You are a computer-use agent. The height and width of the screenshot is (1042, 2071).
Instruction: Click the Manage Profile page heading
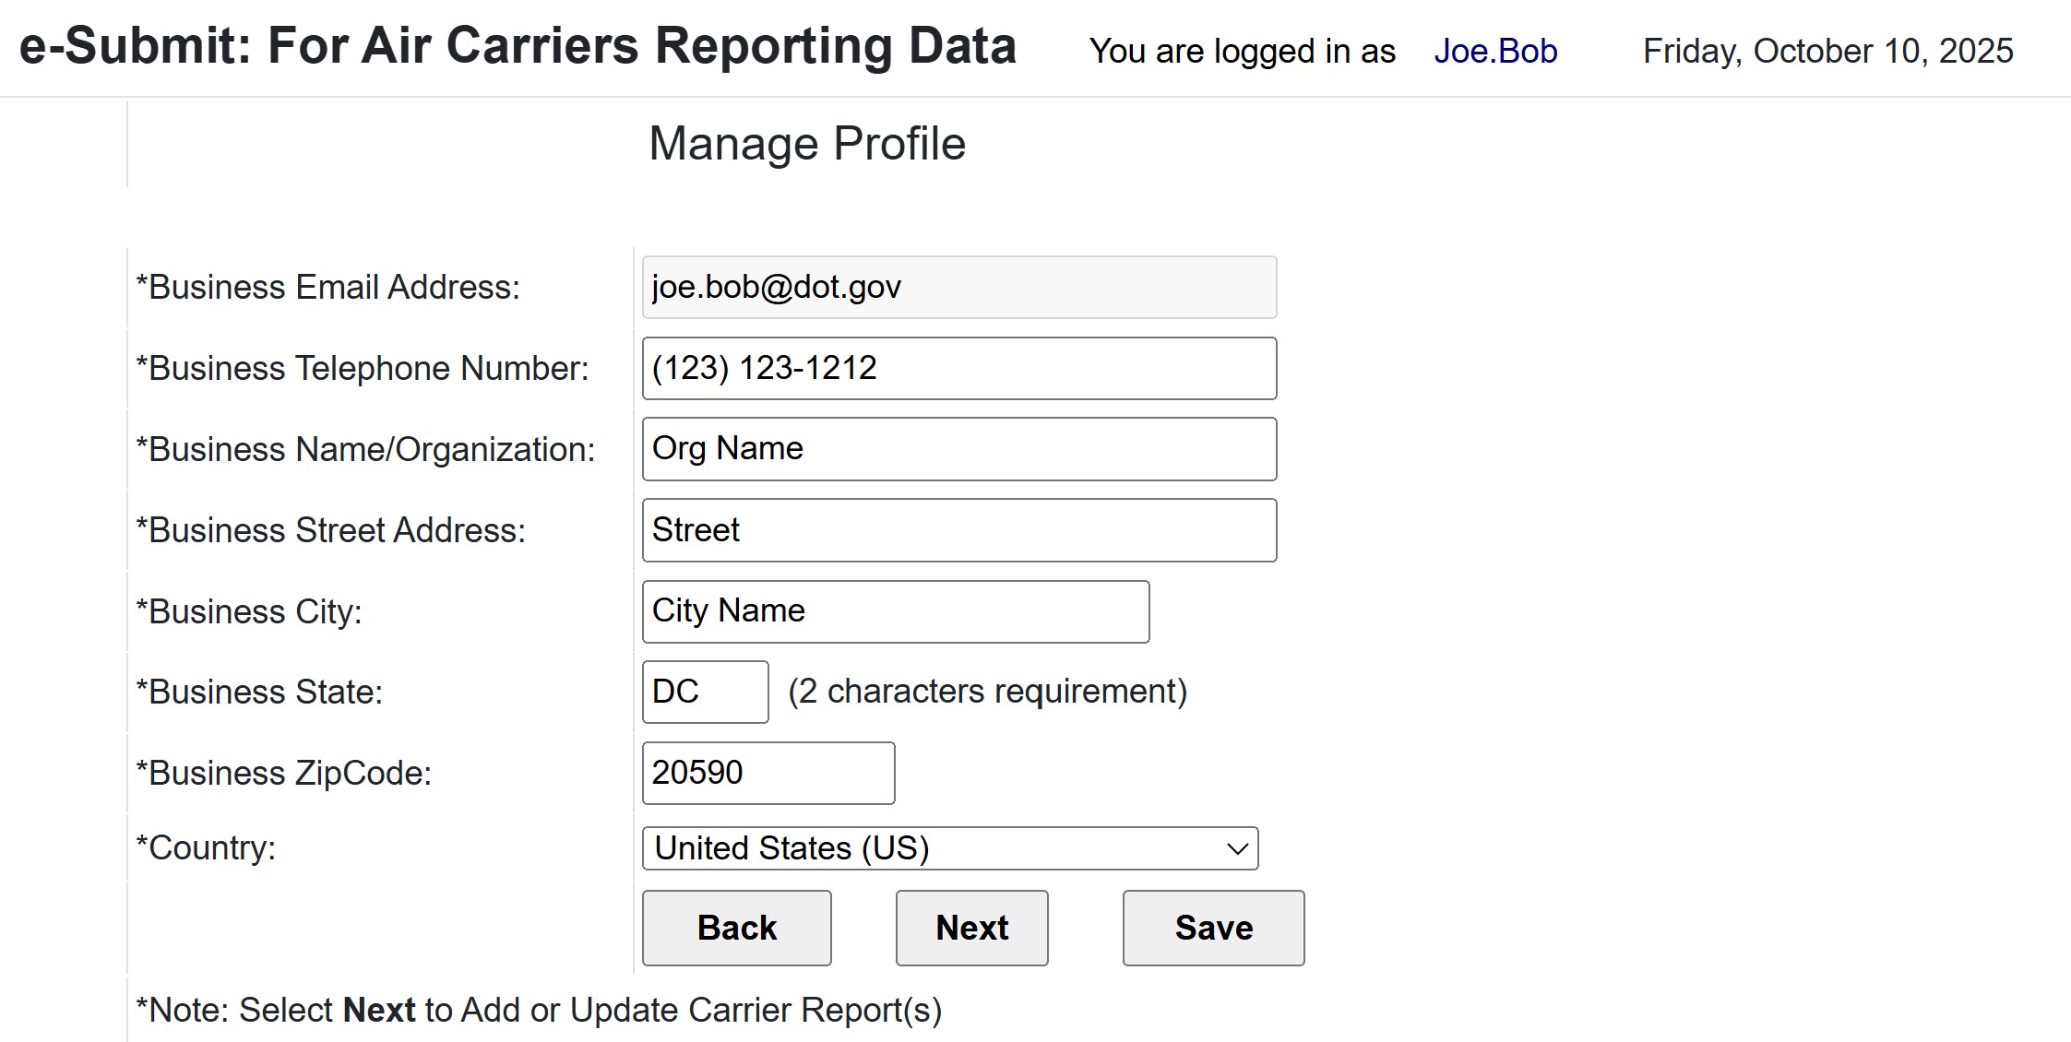coord(808,142)
